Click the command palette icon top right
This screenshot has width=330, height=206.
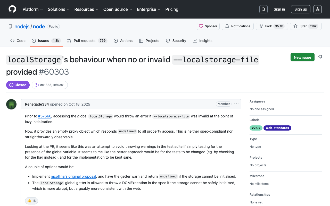pyautogui.click(x=317, y=9)
